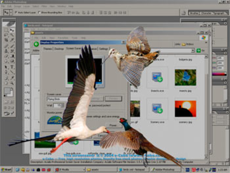Expand the Mozilla taskbar group arrow

(x=84, y=170)
